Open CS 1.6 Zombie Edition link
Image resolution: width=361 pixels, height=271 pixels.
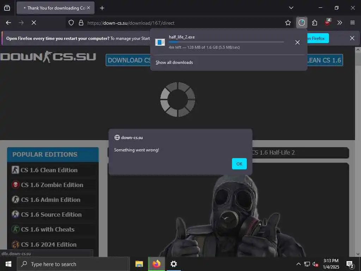[x=52, y=185]
